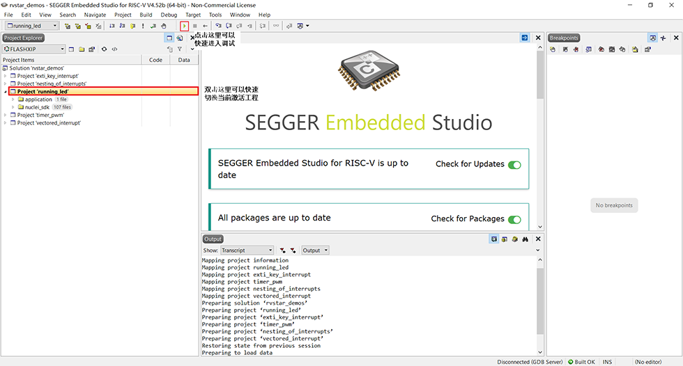
Task: Toggle the Check for Updates switch
Action: pyautogui.click(x=514, y=165)
